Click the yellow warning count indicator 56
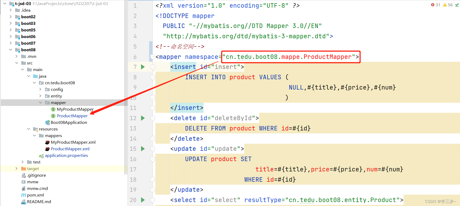The width and height of the screenshot is (460, 206). 448,5
